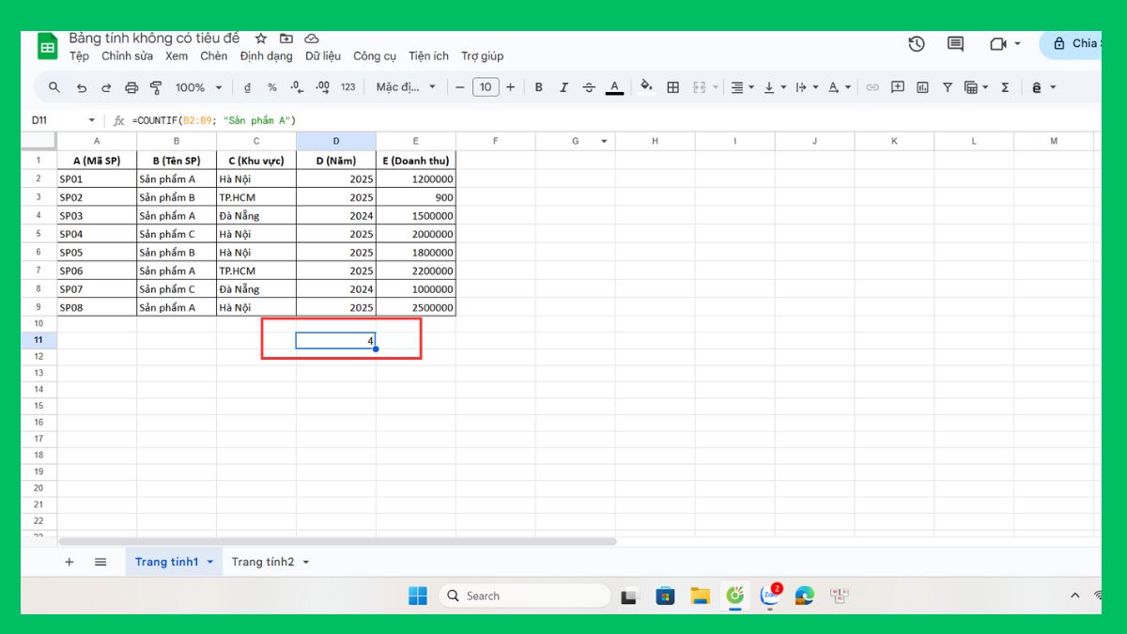
Task: Apply italic formatting
Action: [563, 86]
